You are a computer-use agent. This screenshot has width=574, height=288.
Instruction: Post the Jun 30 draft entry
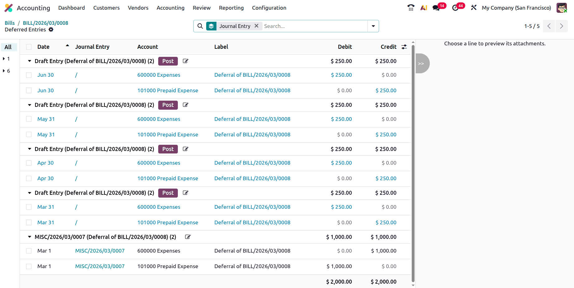pos(168,61)
